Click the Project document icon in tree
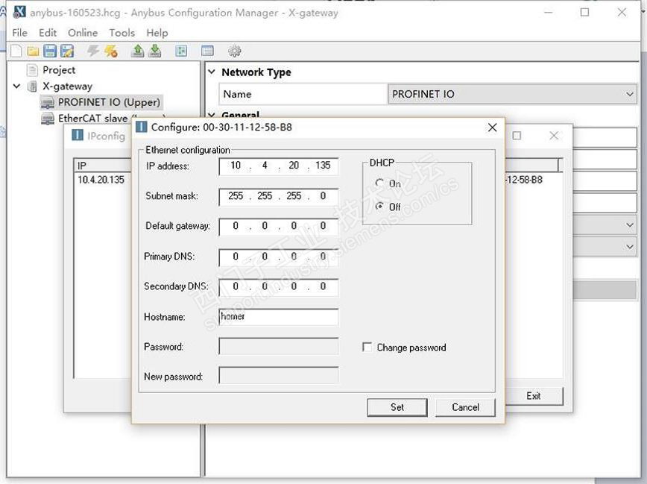 [x=32, y=70]
